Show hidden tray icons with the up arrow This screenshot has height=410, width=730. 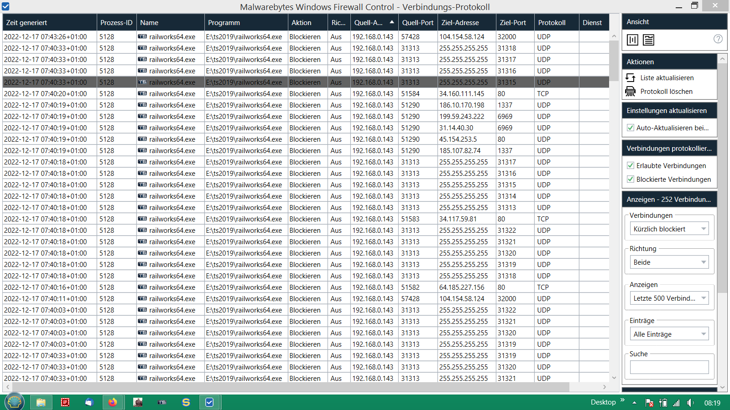pos(634,403)
